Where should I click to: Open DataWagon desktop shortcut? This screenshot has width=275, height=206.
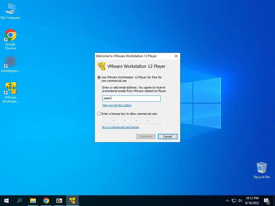coord(10,64)
